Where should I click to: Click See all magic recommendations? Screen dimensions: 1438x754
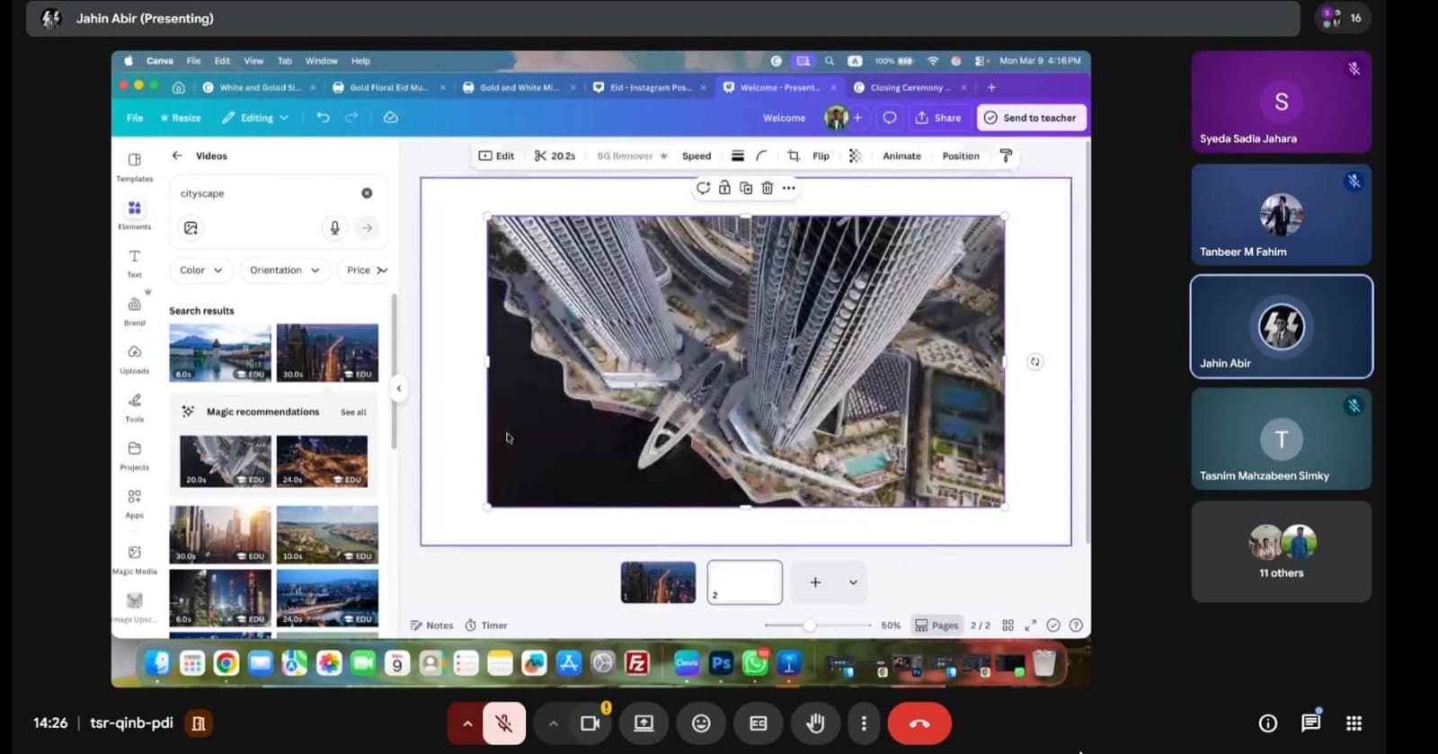pos(353,412)
